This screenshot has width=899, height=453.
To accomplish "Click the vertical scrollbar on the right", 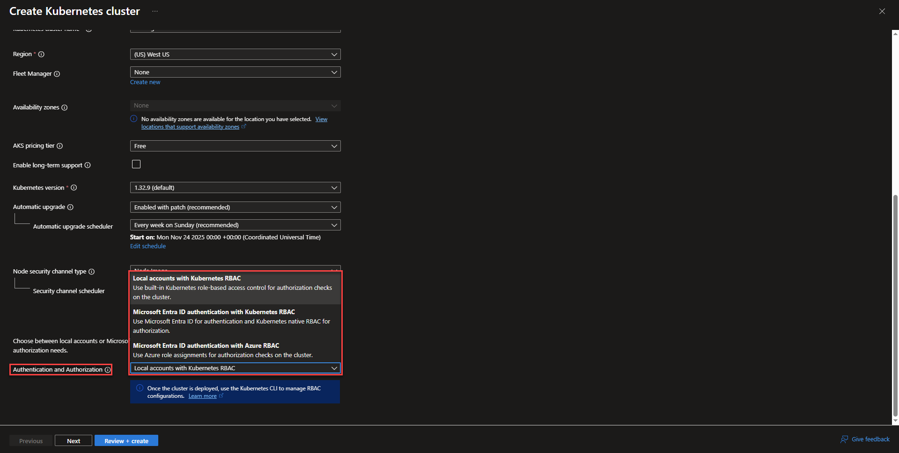I will pos(895,304).
